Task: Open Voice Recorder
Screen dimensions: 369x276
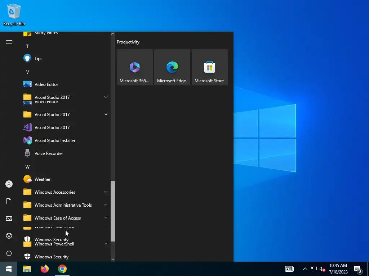Action: coord(66,153)
